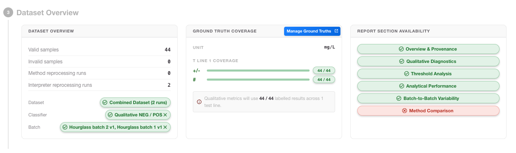Click check icon beside Qualitative Diagnostics

point(402,61)
